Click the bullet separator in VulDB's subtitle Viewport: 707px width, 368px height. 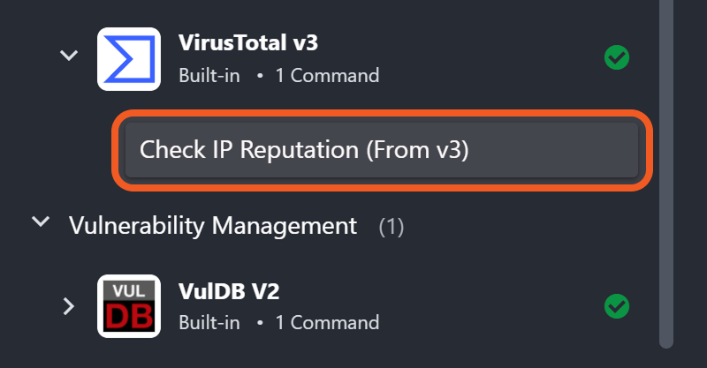[260, 323]
